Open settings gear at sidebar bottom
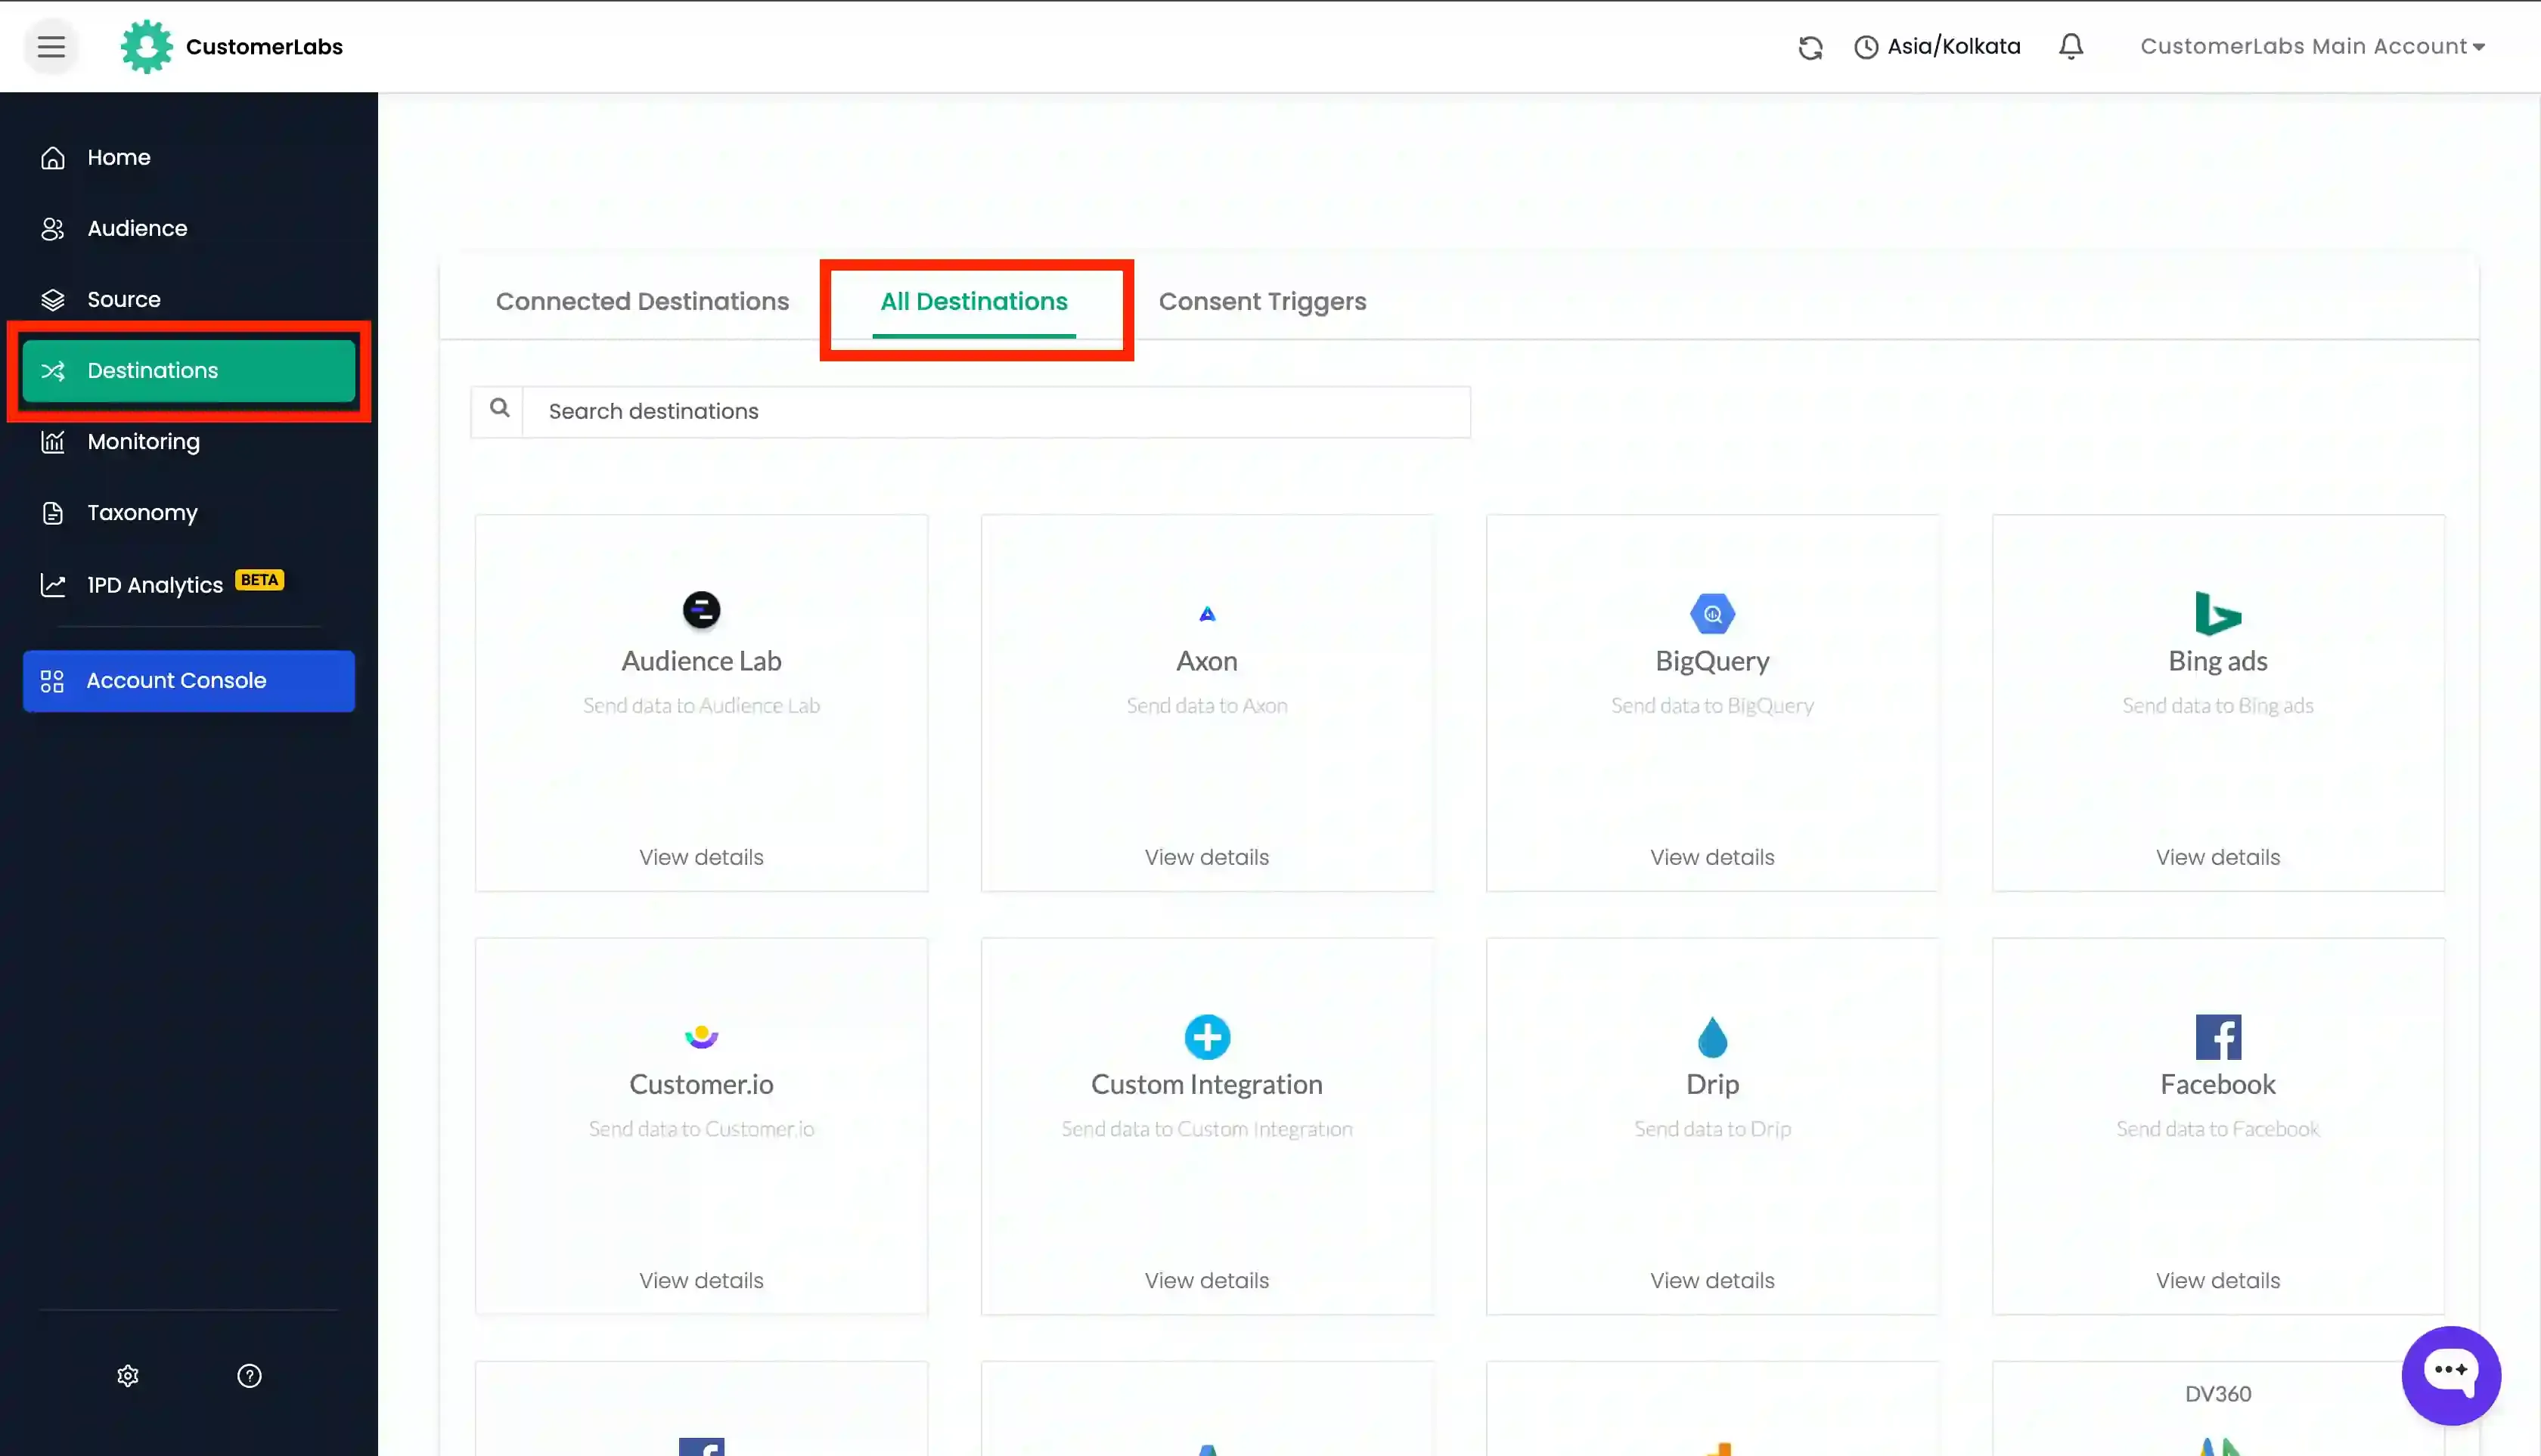Viewport: 2541px width, 1456px height. pos(128,1376)
